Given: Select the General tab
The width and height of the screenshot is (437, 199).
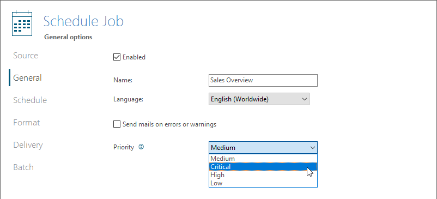Looking at the screenshot, I should pyautogui.click(x=27, y=78).
